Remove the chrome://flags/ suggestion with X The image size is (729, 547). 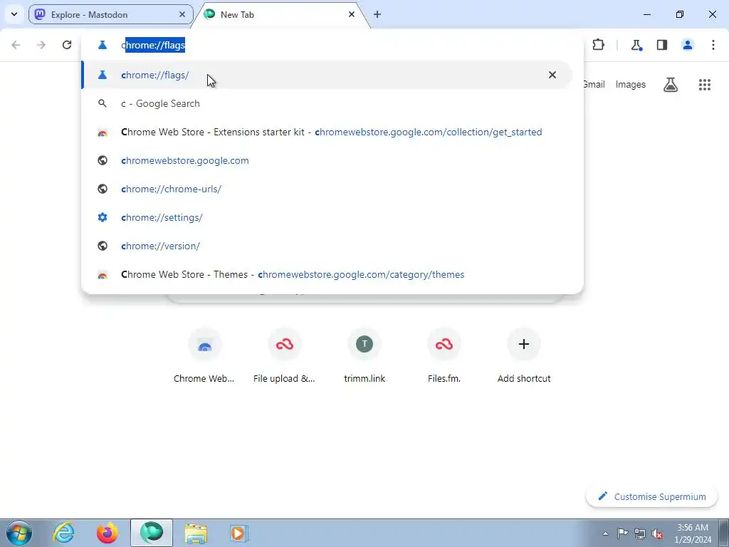[552, 75]
